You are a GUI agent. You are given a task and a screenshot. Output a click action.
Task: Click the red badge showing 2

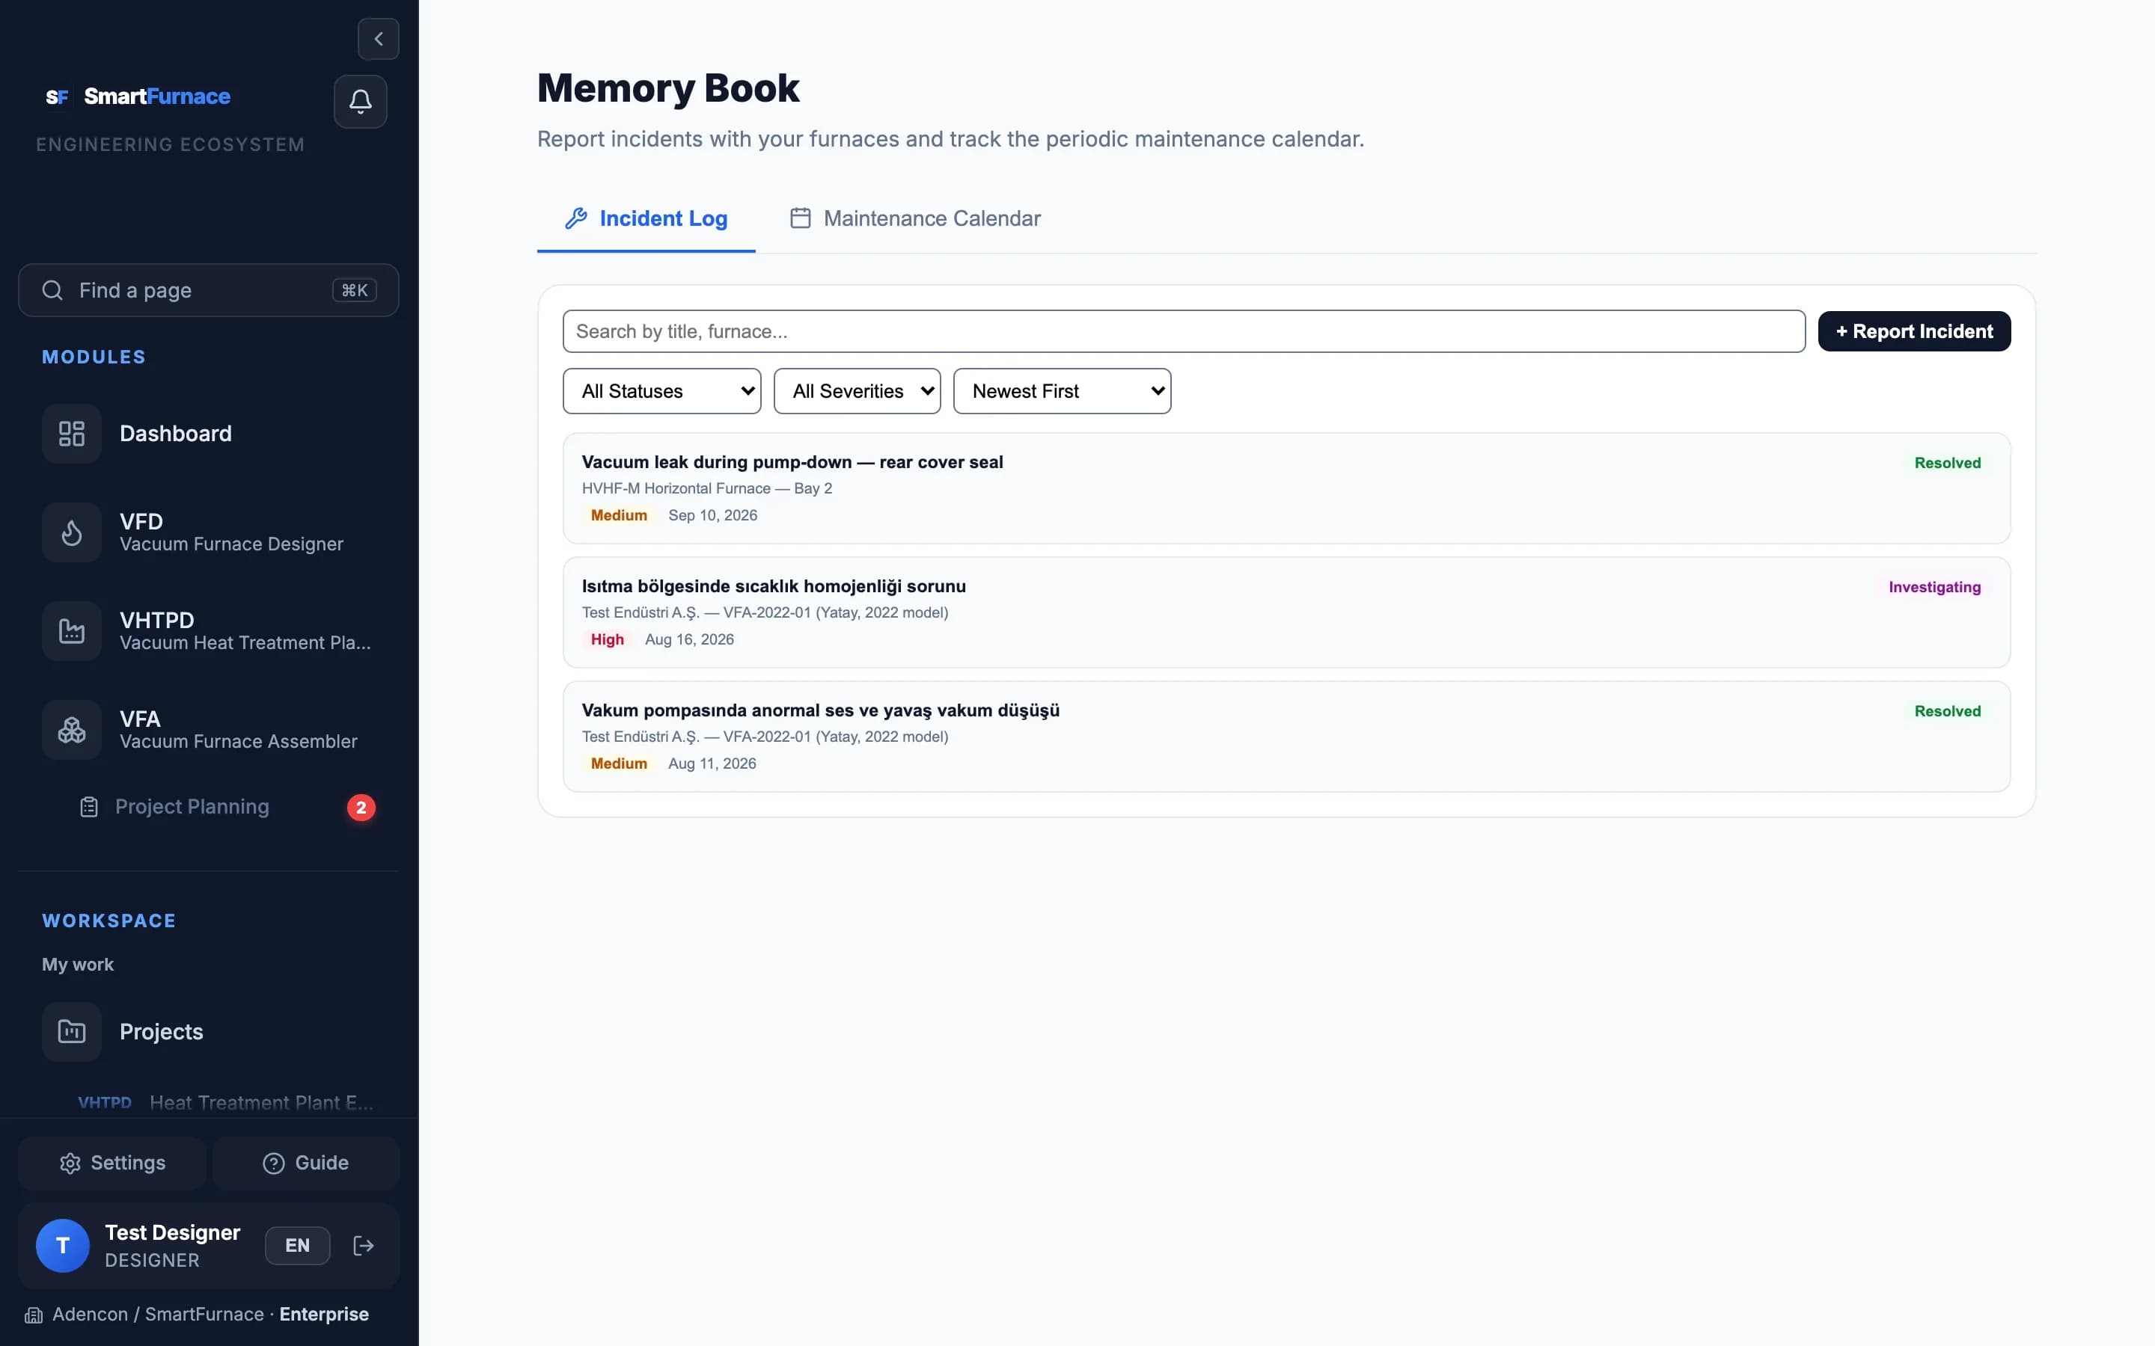point(361,808)
